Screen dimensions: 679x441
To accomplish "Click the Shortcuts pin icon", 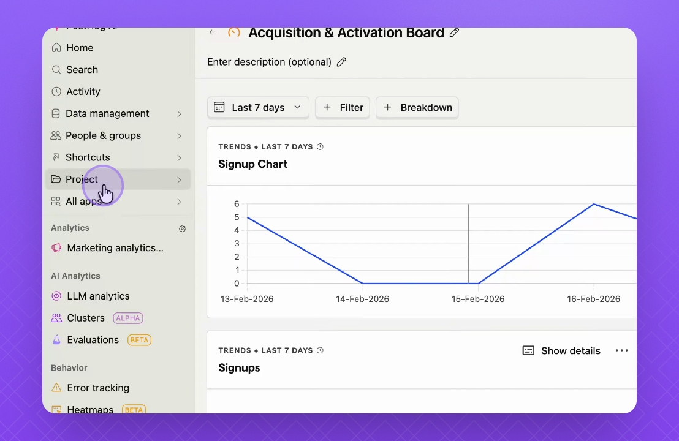I will [x=56, y=157].
